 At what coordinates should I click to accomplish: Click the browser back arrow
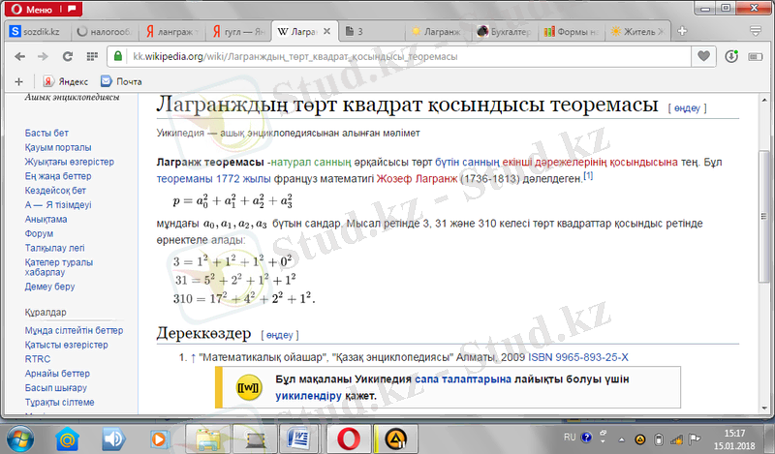tap(17, 56)
